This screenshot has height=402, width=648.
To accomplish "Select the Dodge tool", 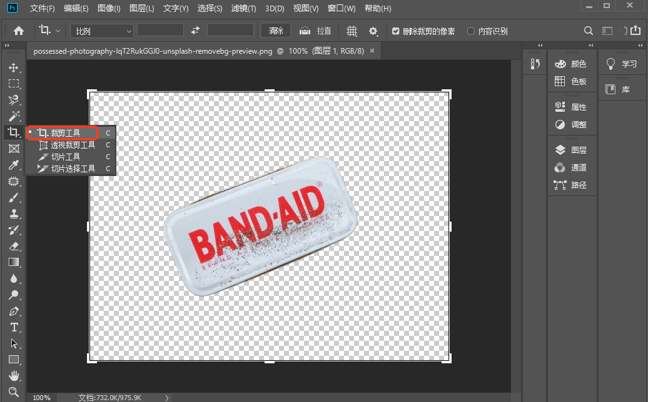I will 14,295.
